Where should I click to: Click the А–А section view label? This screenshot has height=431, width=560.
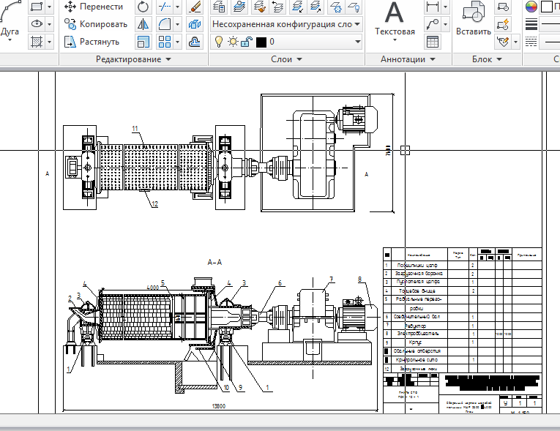214,262
